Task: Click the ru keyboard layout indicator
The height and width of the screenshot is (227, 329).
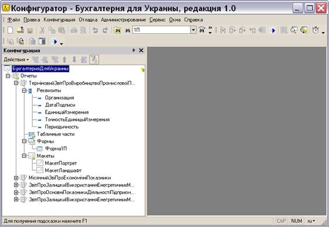Action: pos(311,221)
